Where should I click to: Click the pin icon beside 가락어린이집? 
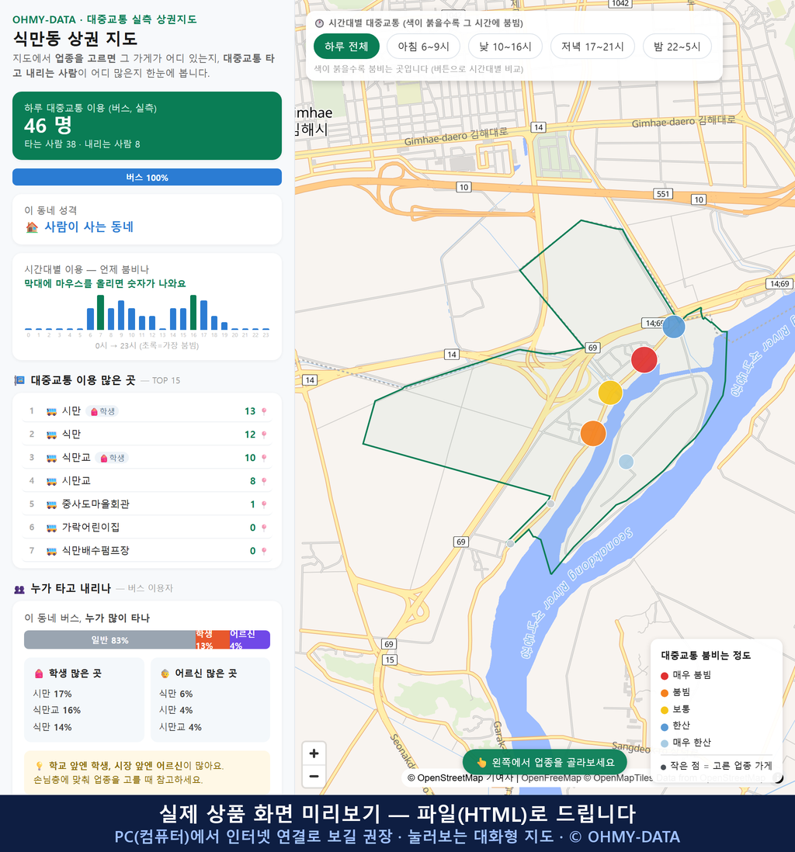pos(264,528)
